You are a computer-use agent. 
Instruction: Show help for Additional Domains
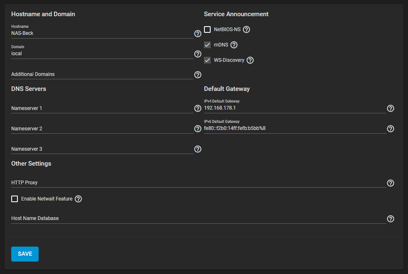click(x=198, y=75)
